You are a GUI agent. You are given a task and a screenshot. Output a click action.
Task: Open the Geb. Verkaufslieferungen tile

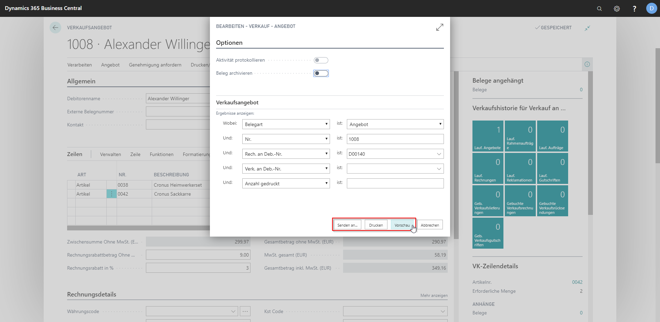pyautogui.click(x=488, y=201)
